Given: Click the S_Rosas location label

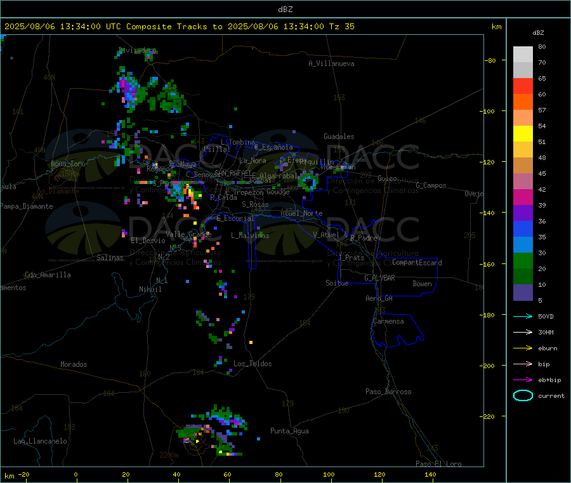Looking at the screenshot, I should (255, 204).
